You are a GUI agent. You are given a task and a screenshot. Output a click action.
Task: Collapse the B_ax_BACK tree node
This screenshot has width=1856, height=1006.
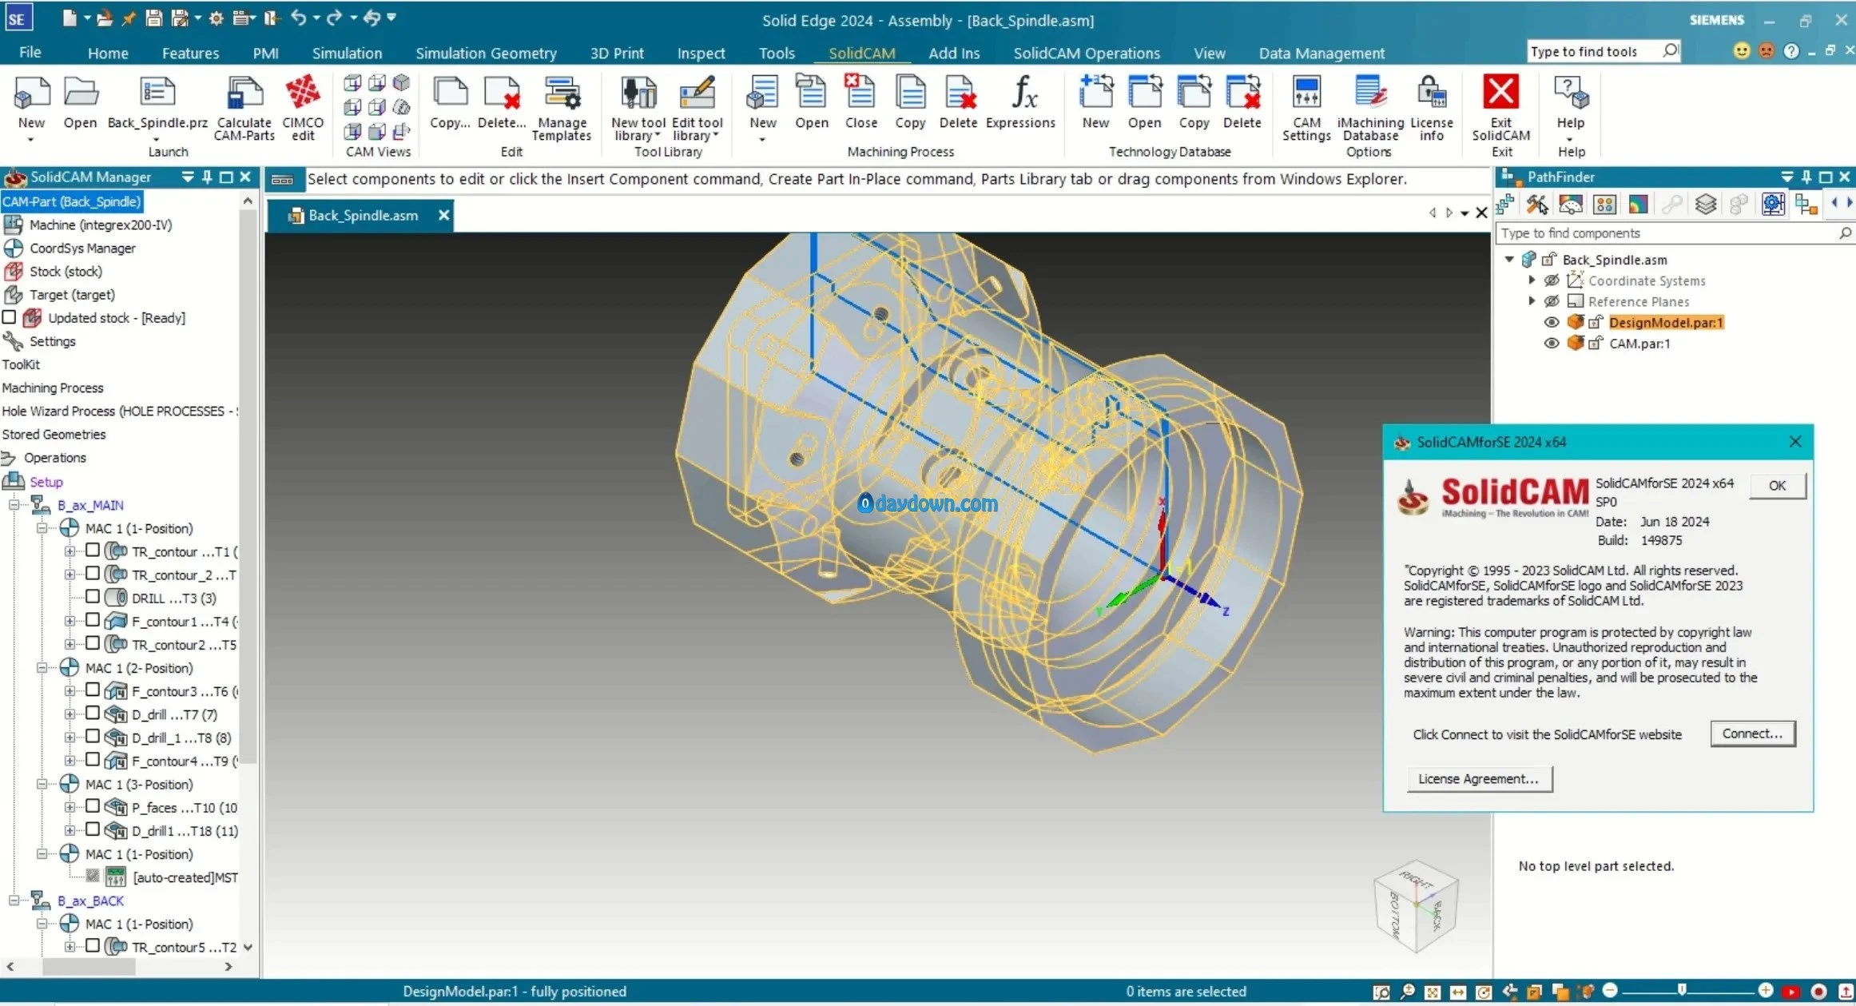tap(14, 901)
